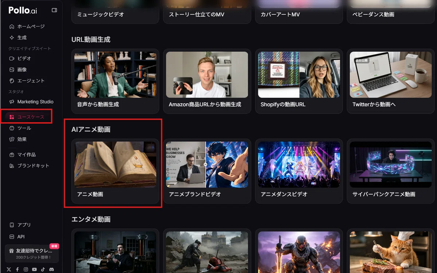The image size is (437, 273).
Task: Click the sparkle icon beside 生成
Action: [12, 37]
